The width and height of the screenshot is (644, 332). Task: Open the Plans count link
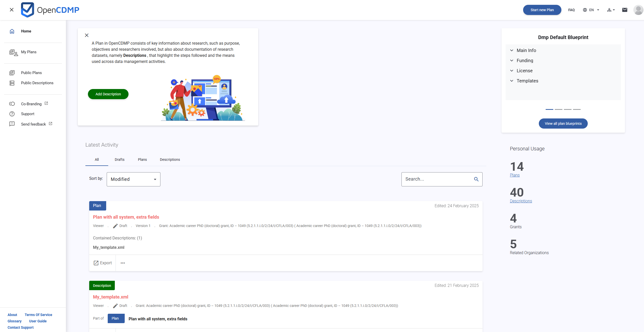(514, 175)
